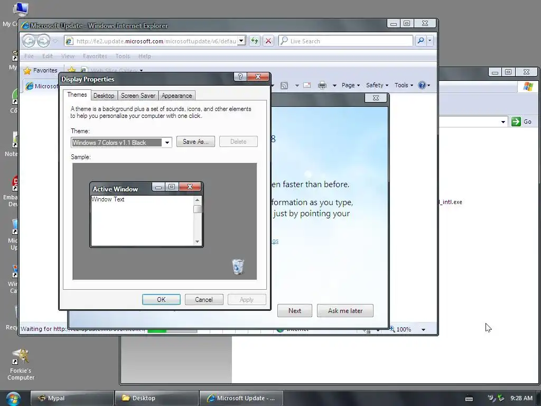Click OK in Display Properties

click(x=161, y=300)
